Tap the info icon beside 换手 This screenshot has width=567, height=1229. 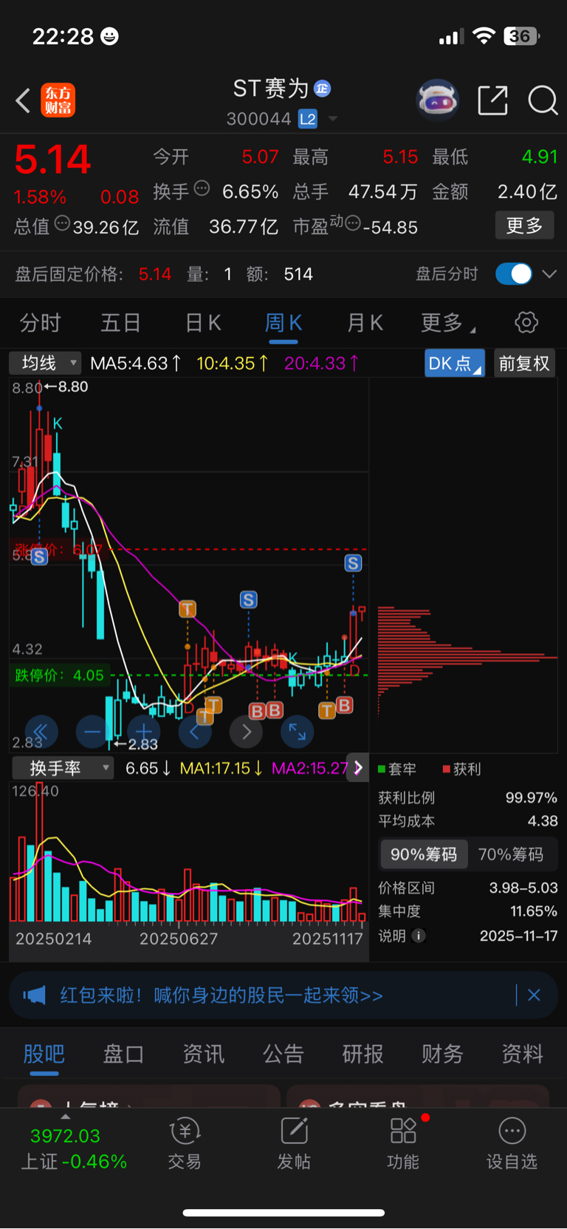pyautogui.click(x=202, y=188)
